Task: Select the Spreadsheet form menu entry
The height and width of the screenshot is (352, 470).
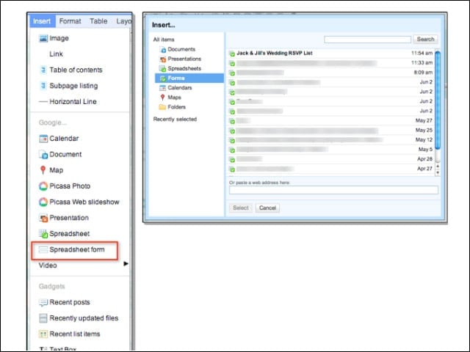Action: point(75,249)
